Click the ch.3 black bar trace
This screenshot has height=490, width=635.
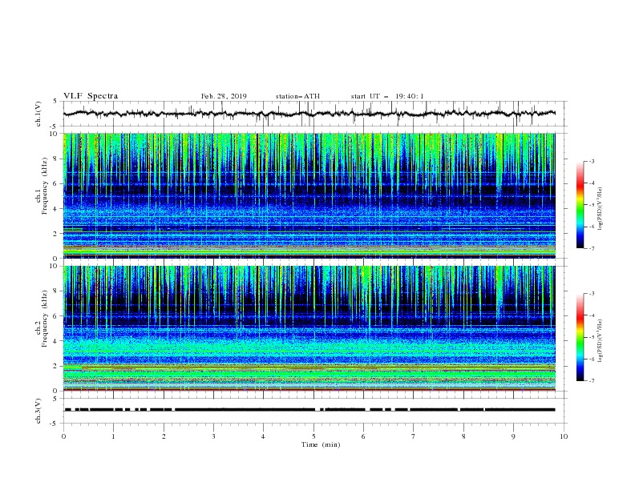pyautogui.click(x=309, y=410)
